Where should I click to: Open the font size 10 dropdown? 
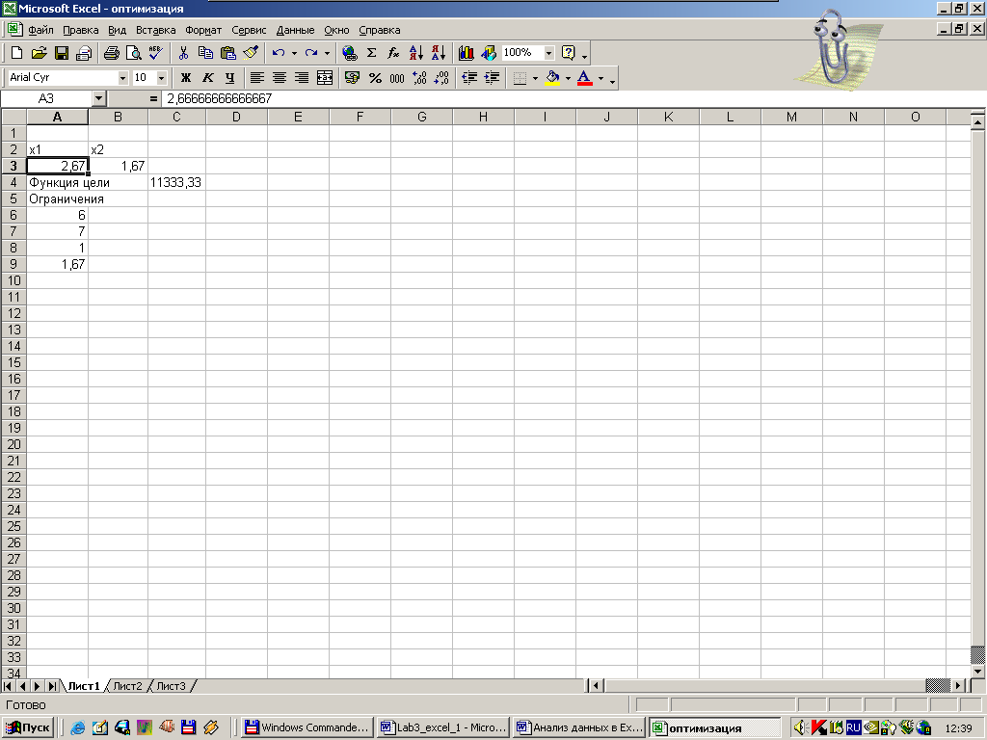162,78
